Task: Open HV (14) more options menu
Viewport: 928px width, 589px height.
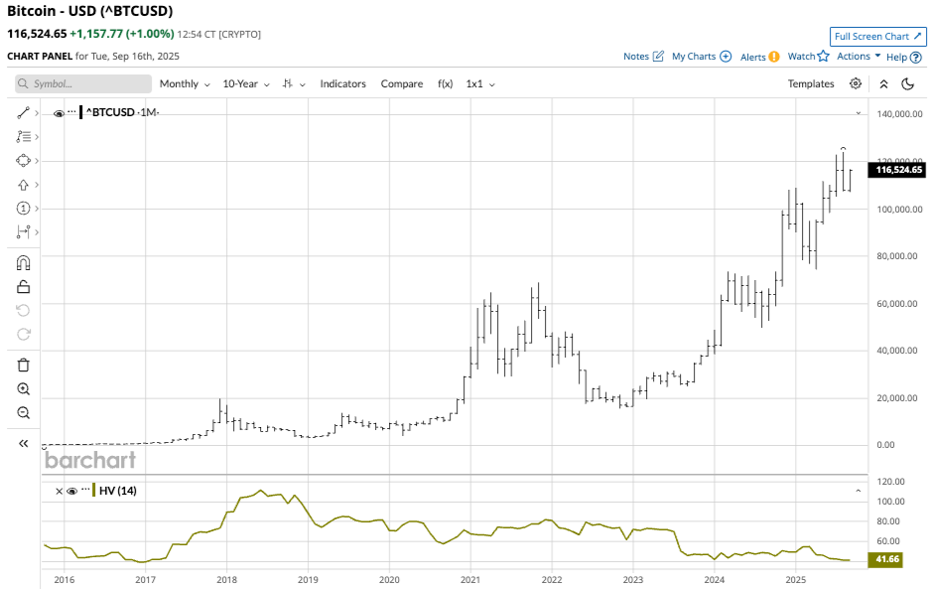Action: coord(85,490)
